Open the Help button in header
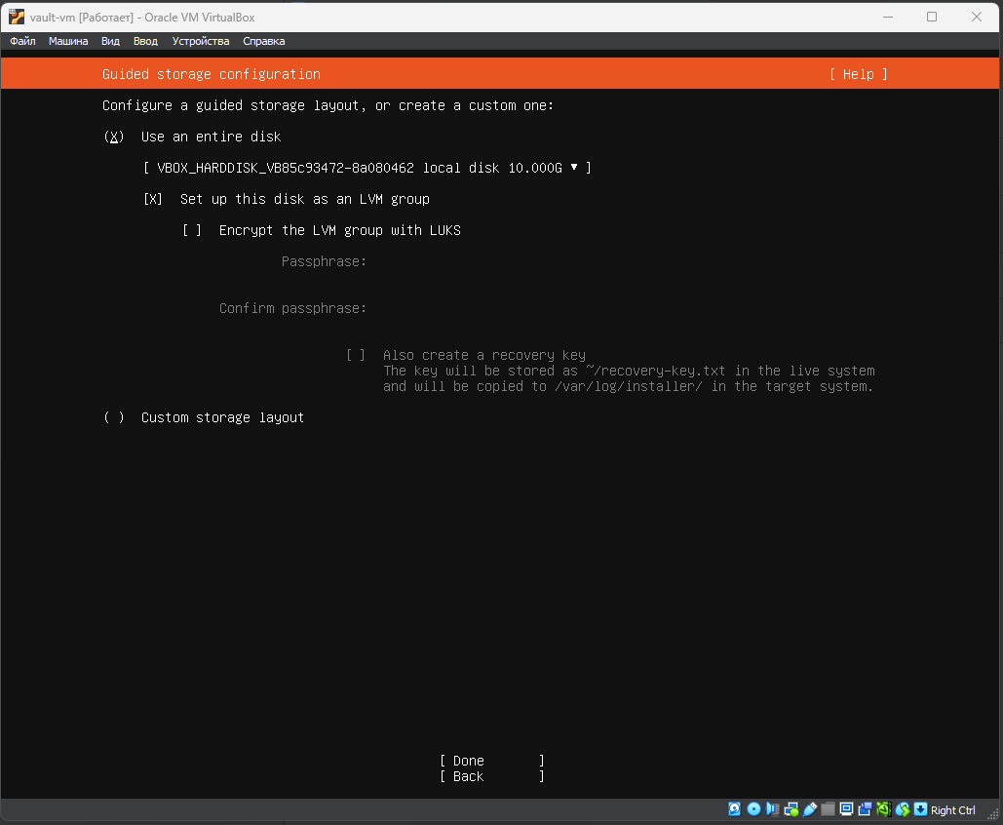1003x825 pixels. (x=859, y=74)
